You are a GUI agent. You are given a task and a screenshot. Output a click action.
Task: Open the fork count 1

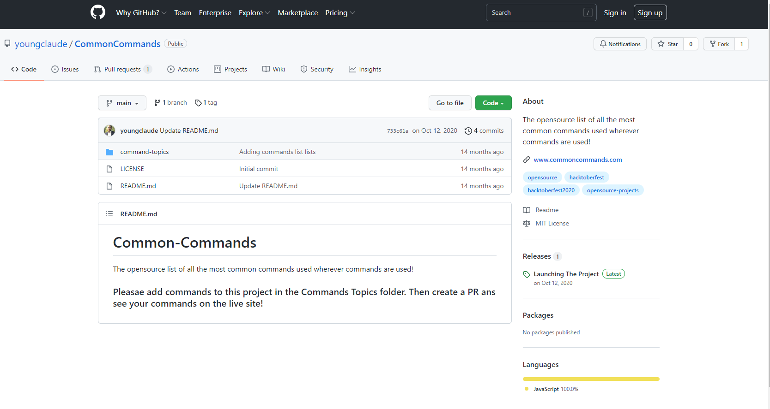(742, 44)
